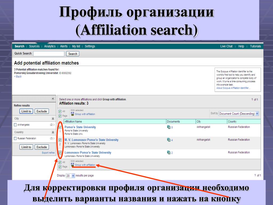Open the Search tab
Image resolution: width=273 pixels, height=205 pixels.
coord(19,46)
